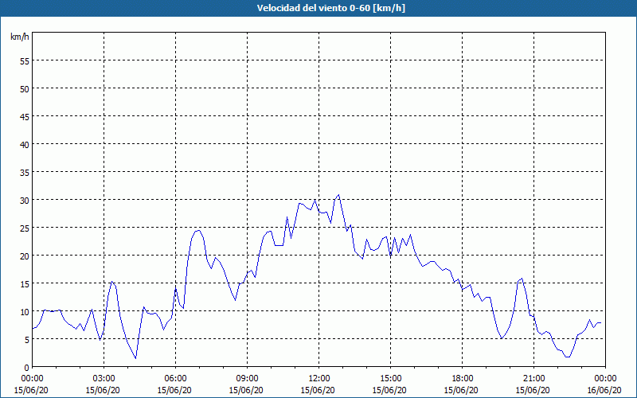637x398 pixels.
Task: Click the 'km/h' axis unit label
Action: [20, 37]
